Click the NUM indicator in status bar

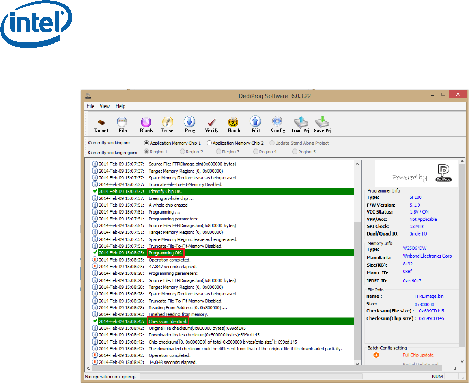437,376
